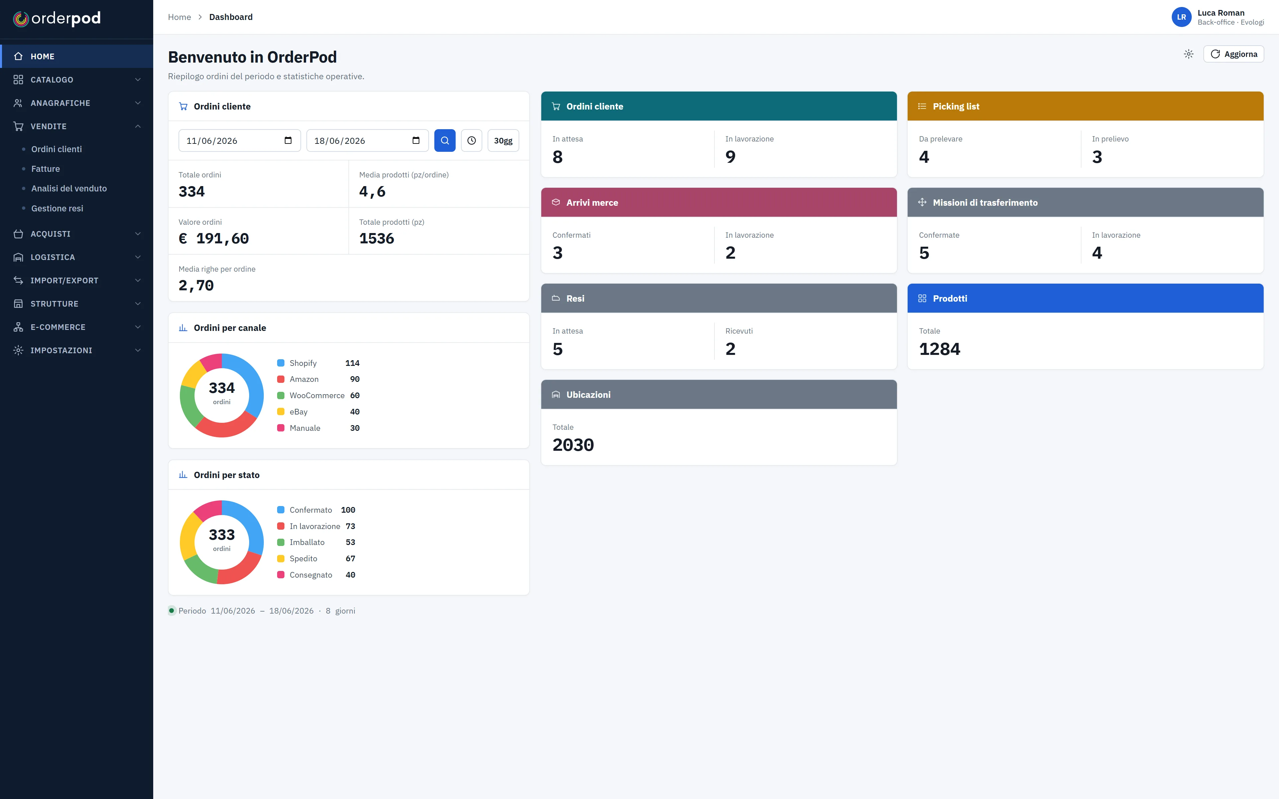Screen dimensions: 1279x799
Task: Click the Spedito yellow legend swatch
Action: (281, 559)
